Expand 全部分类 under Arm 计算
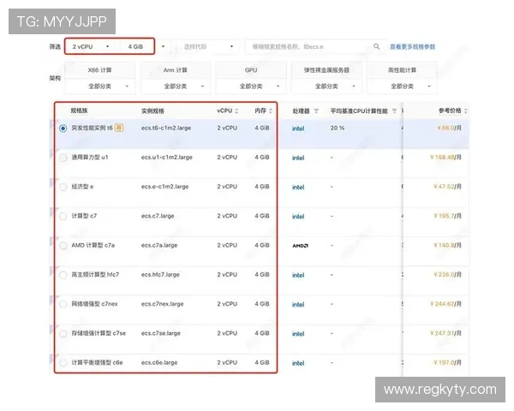 pyautogui.click(x=176, y=86)
